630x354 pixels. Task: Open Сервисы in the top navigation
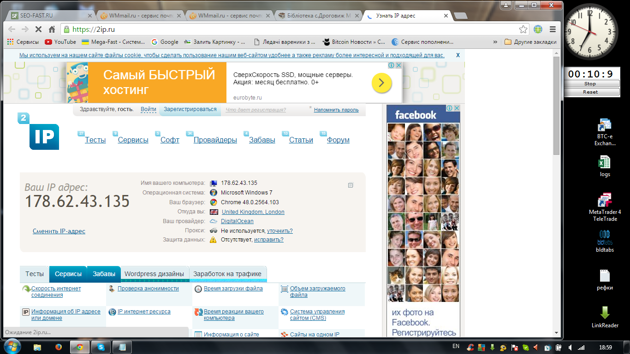133,140
